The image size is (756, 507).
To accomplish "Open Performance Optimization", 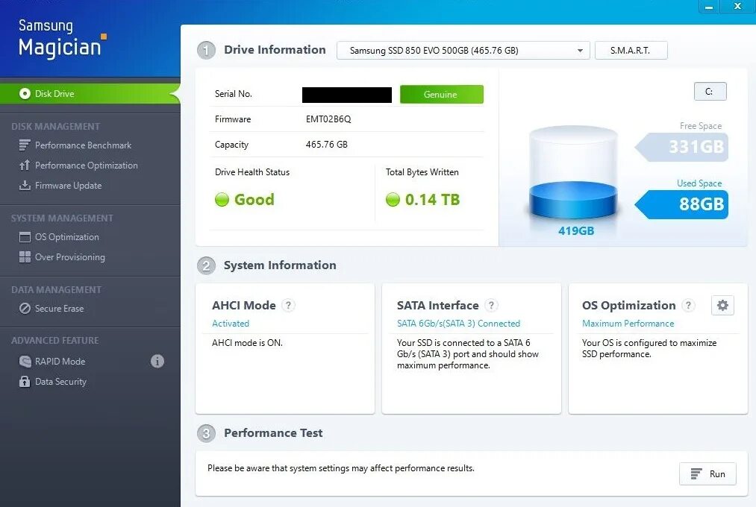I will (87, 166).
